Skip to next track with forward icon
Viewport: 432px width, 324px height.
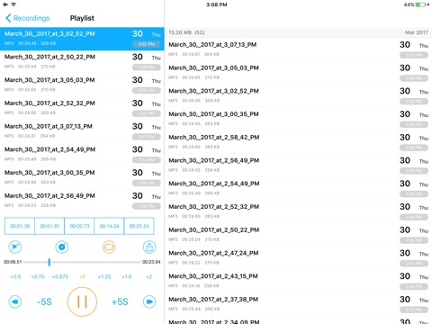tap(149, 301)
